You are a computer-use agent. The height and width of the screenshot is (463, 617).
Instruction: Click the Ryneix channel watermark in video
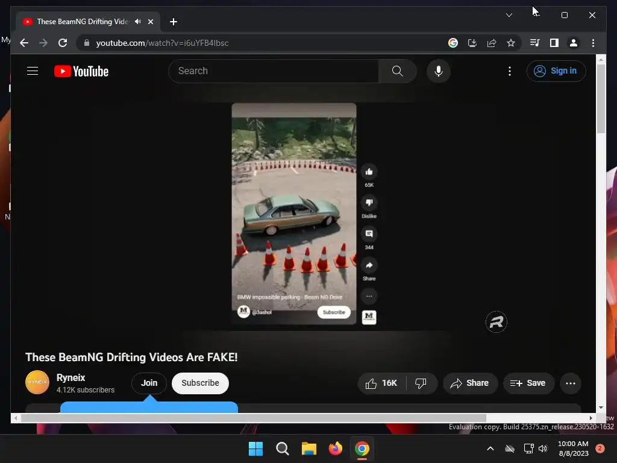pyautogui.click(x=496, y=322)
